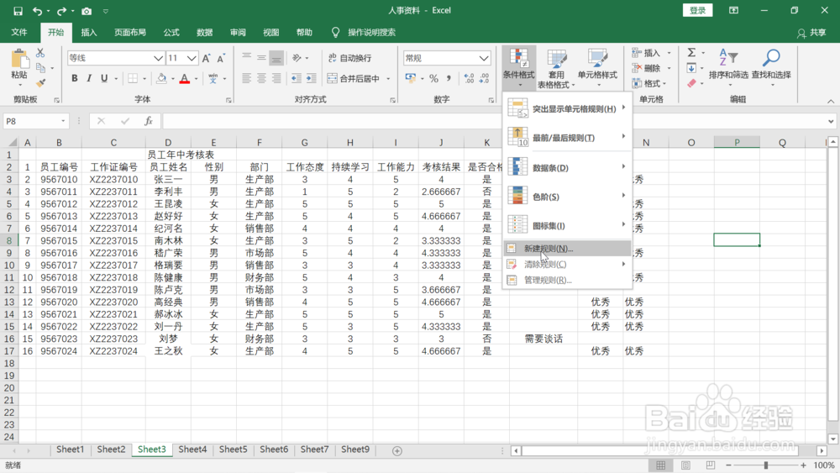Apply red font color A
840x473 pixels.
[x=185, y=79]
